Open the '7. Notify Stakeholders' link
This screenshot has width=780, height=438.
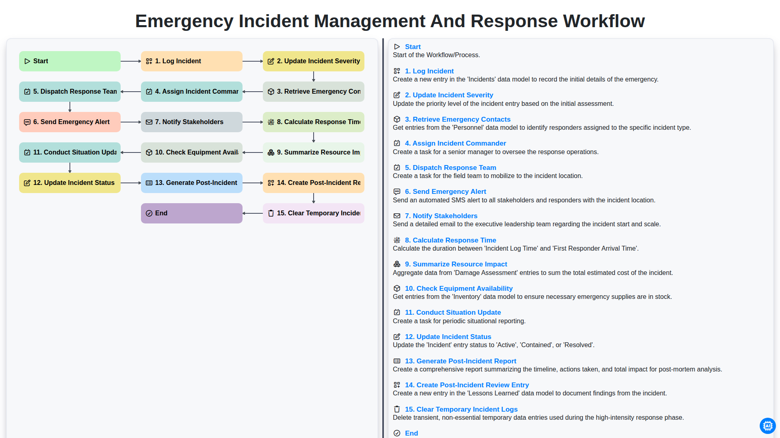pos(441,216)
